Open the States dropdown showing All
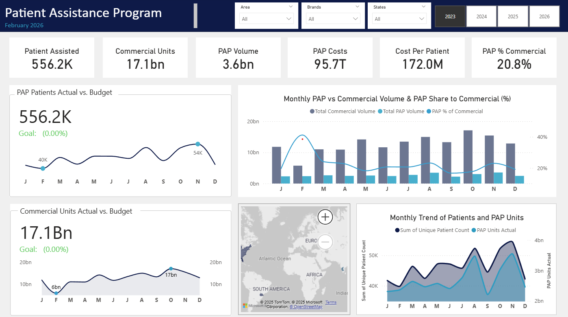Viewport: 568px width, 317px height. point(399,19)
